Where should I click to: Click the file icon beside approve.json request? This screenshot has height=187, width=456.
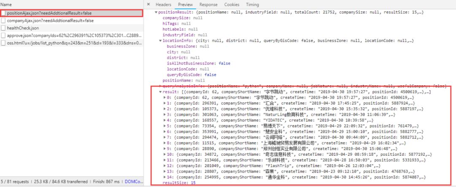coord(4,35)
